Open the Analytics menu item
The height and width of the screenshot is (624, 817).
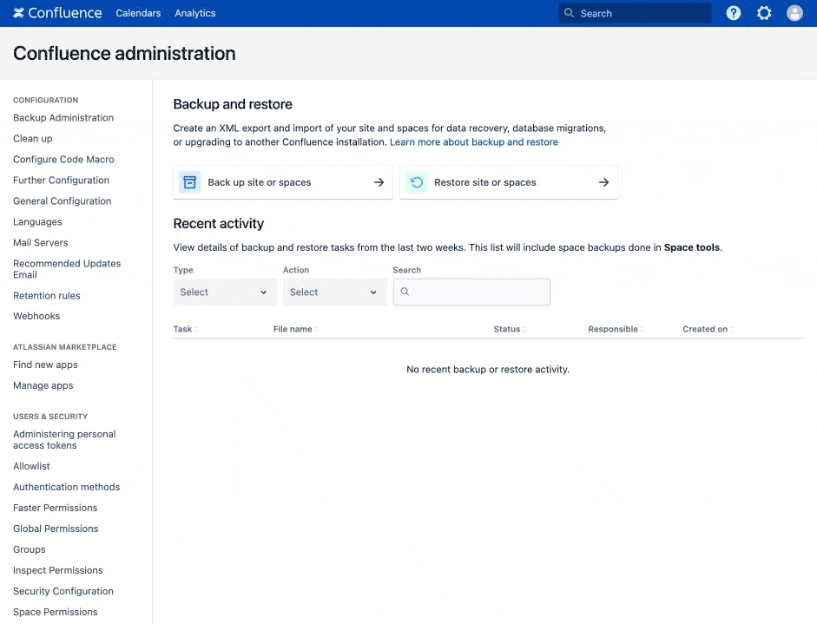194,13
